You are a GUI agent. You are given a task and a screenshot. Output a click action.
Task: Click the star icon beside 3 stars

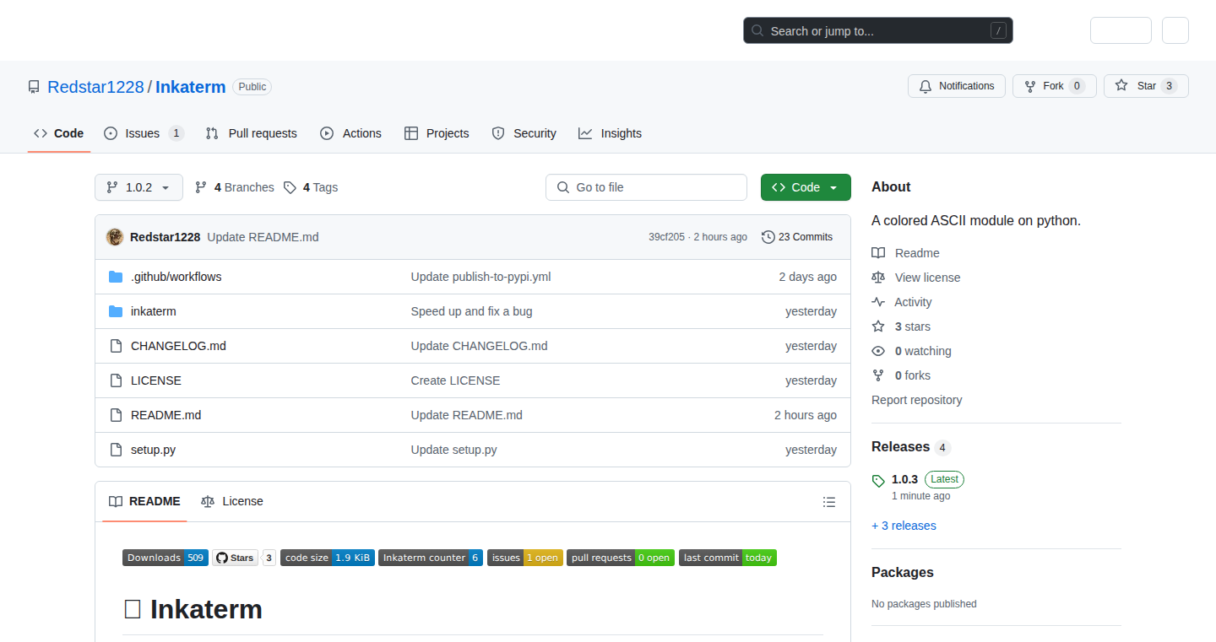click(x=878, y=326)
